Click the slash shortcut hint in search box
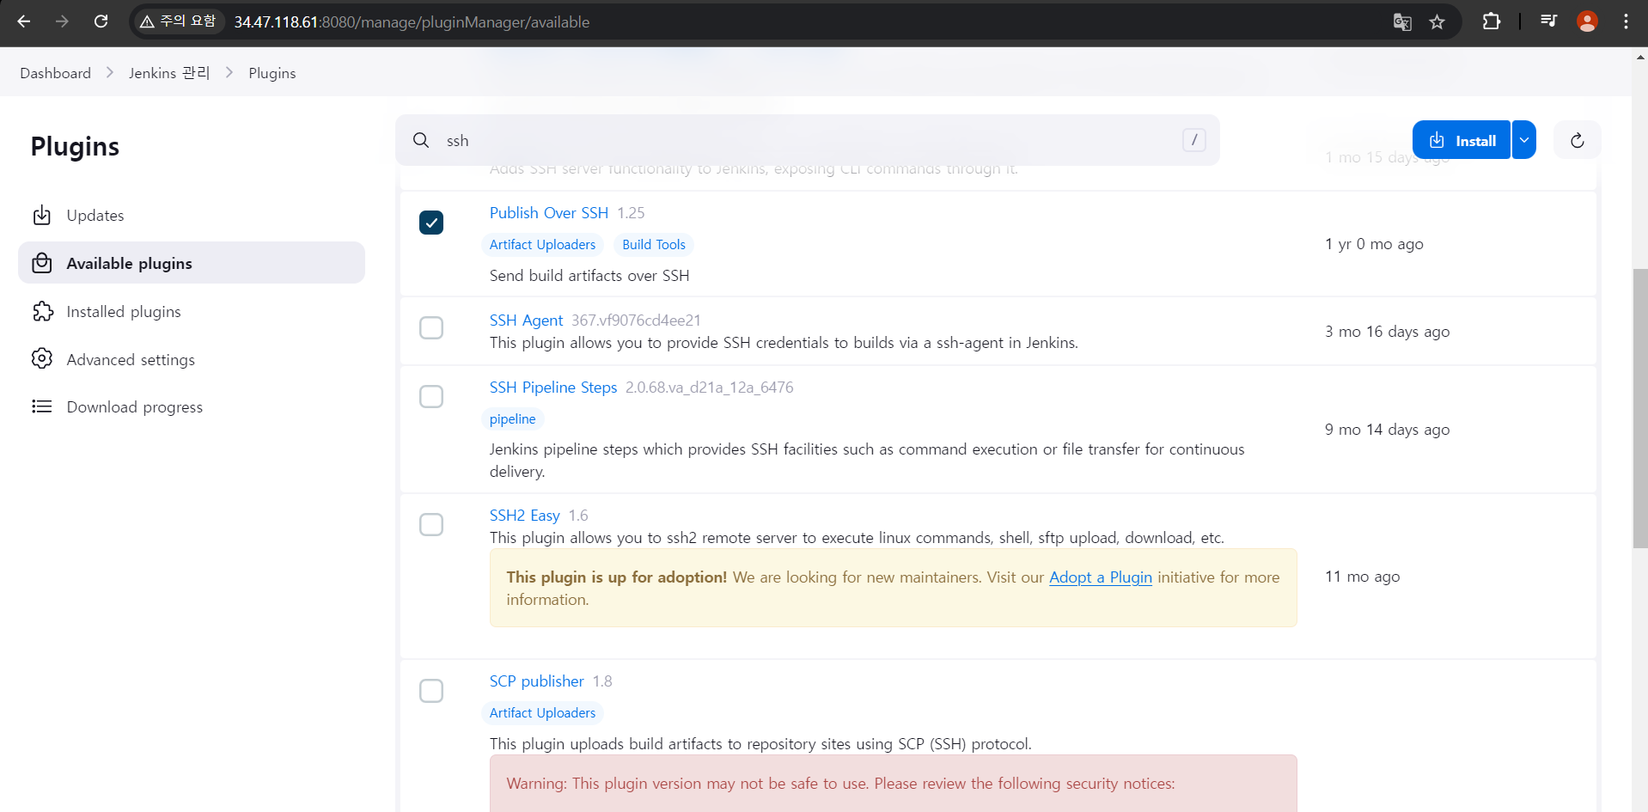 pyautogui.click(x=1194, y=140)
